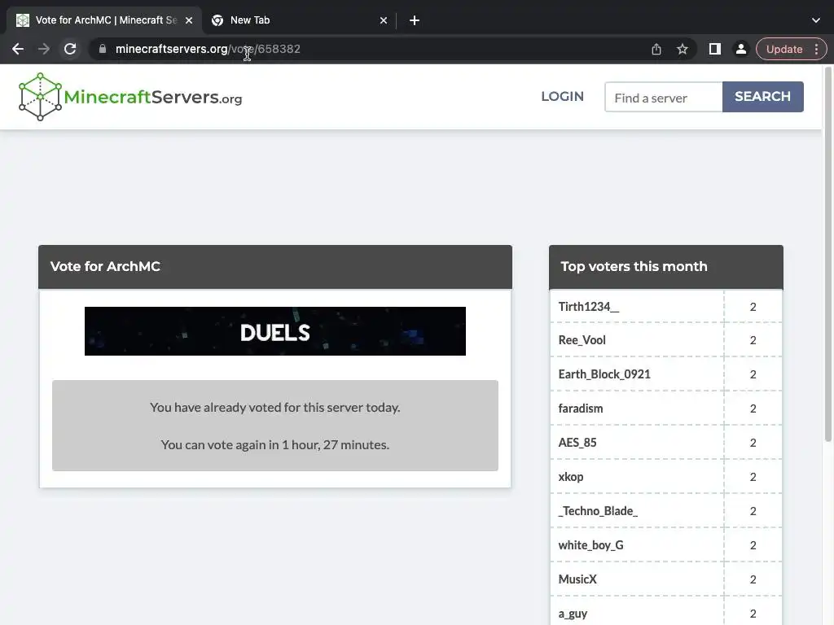834x625 pixels.
Task: Click the SEARCH button
Action: [x=762, y=96]
